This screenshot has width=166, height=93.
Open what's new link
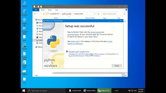click(x=75, y=41)
